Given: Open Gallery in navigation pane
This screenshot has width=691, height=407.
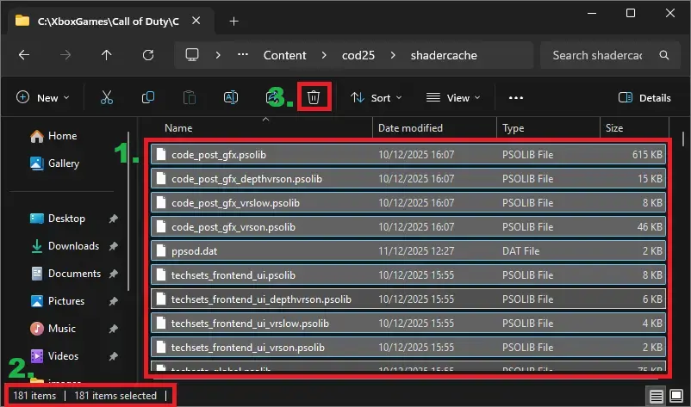Looking at the screenshot, I should [x=54, y=163].
